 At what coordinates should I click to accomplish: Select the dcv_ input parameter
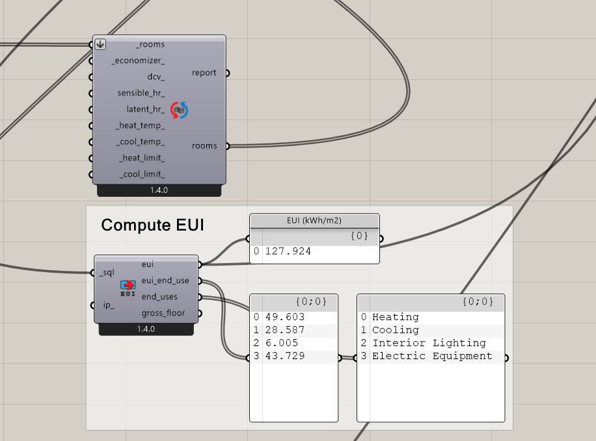point(156,77)
